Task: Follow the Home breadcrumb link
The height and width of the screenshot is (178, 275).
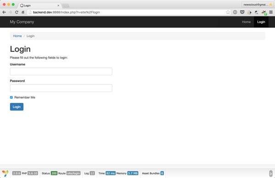Action: coord(17,36)
